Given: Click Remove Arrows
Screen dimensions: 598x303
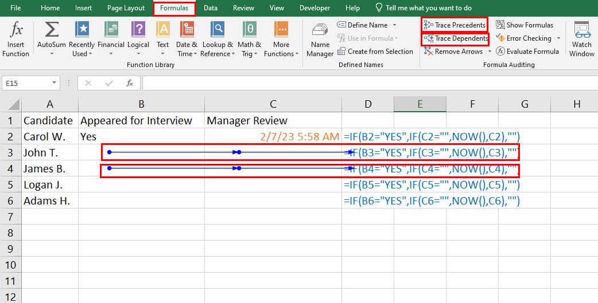Looking at the screenshot, I should pyautogui.click(x=453, y=52).
